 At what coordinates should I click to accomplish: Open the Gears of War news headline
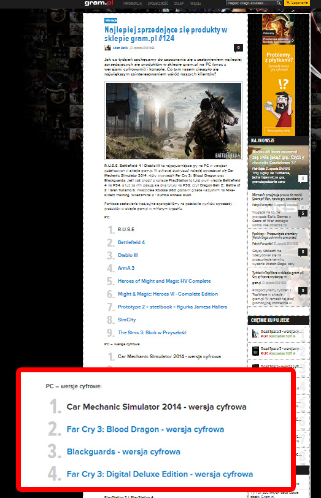[x=277, y=197]
